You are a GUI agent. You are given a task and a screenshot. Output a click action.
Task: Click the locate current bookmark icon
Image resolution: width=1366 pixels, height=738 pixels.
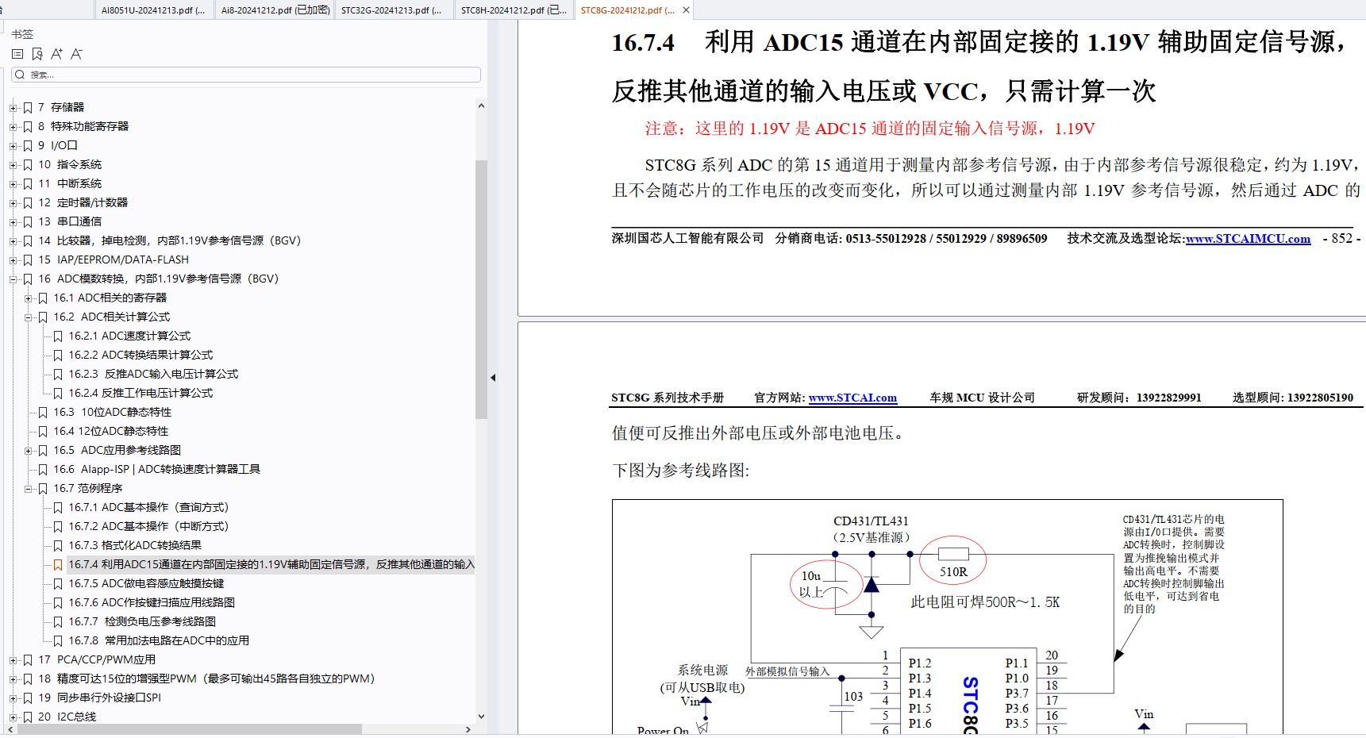click(37, 54)
